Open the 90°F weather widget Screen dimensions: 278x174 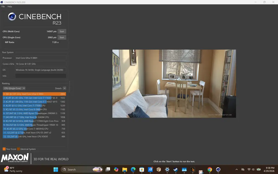click(13, 169)
